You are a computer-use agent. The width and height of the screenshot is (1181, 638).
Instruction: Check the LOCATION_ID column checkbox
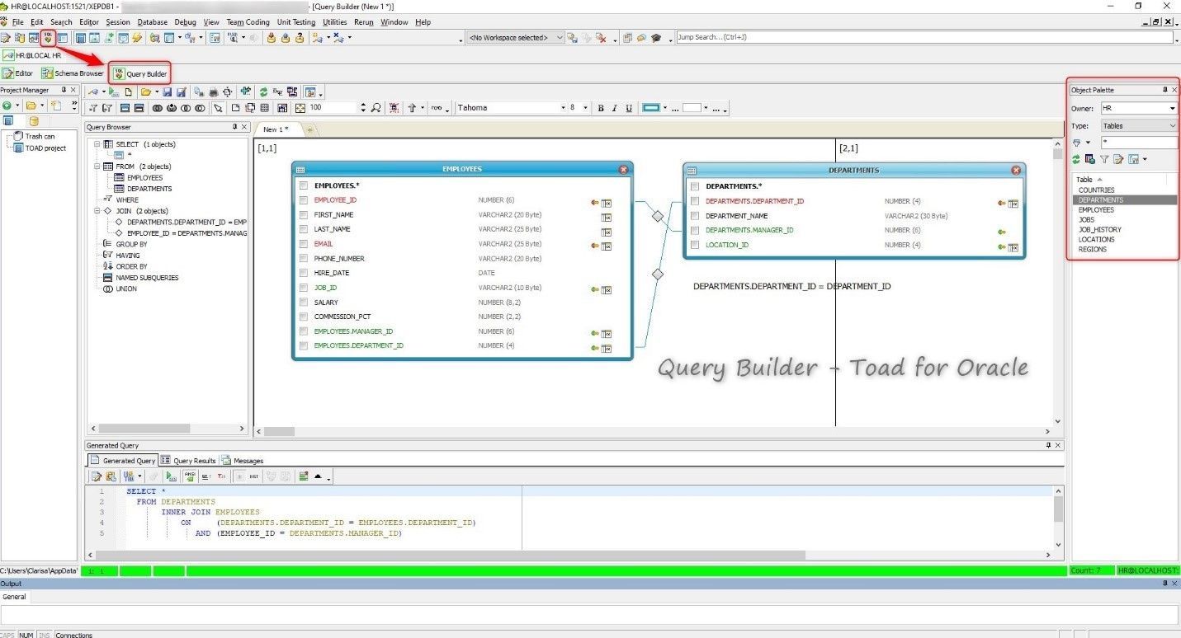(x=695, y=245)
